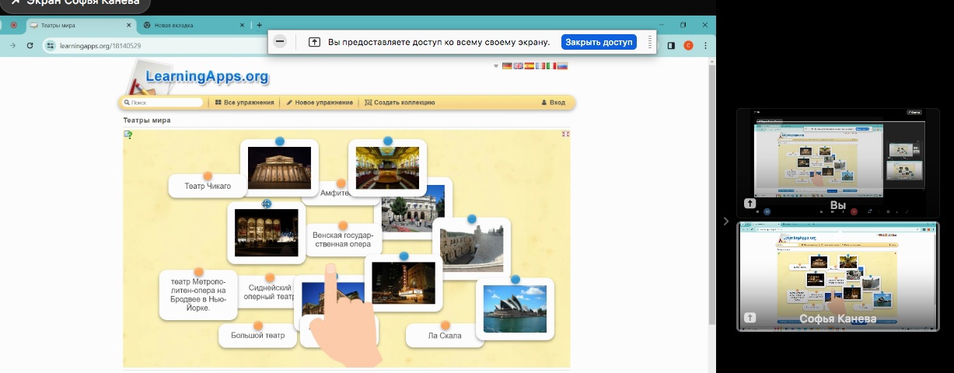954x373 pixels.
Task: Click the German flag language icon
Action: [x=507, y=66]
